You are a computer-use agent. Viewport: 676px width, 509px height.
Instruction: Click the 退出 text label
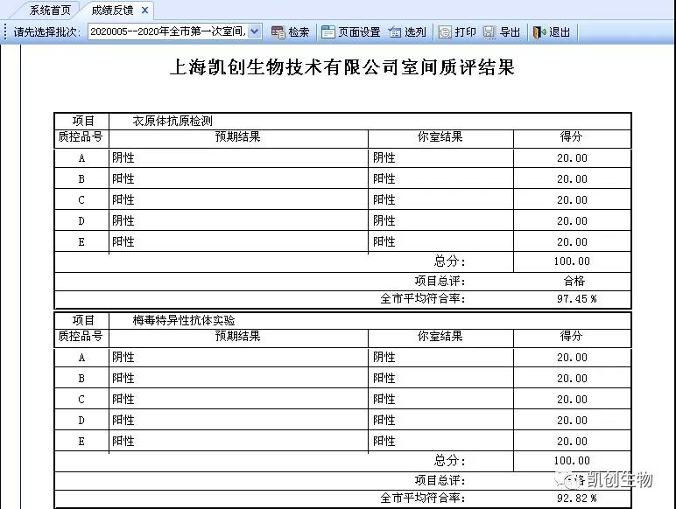(560, 32)
